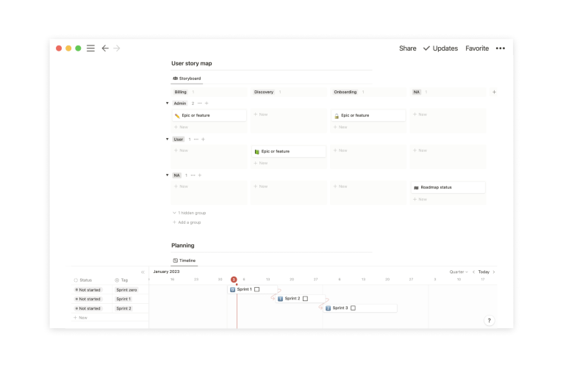Image resolution: width=563 pixels, height=367 pixels.
Task: Add New row in the timeline table
Action: click(80, 318)
